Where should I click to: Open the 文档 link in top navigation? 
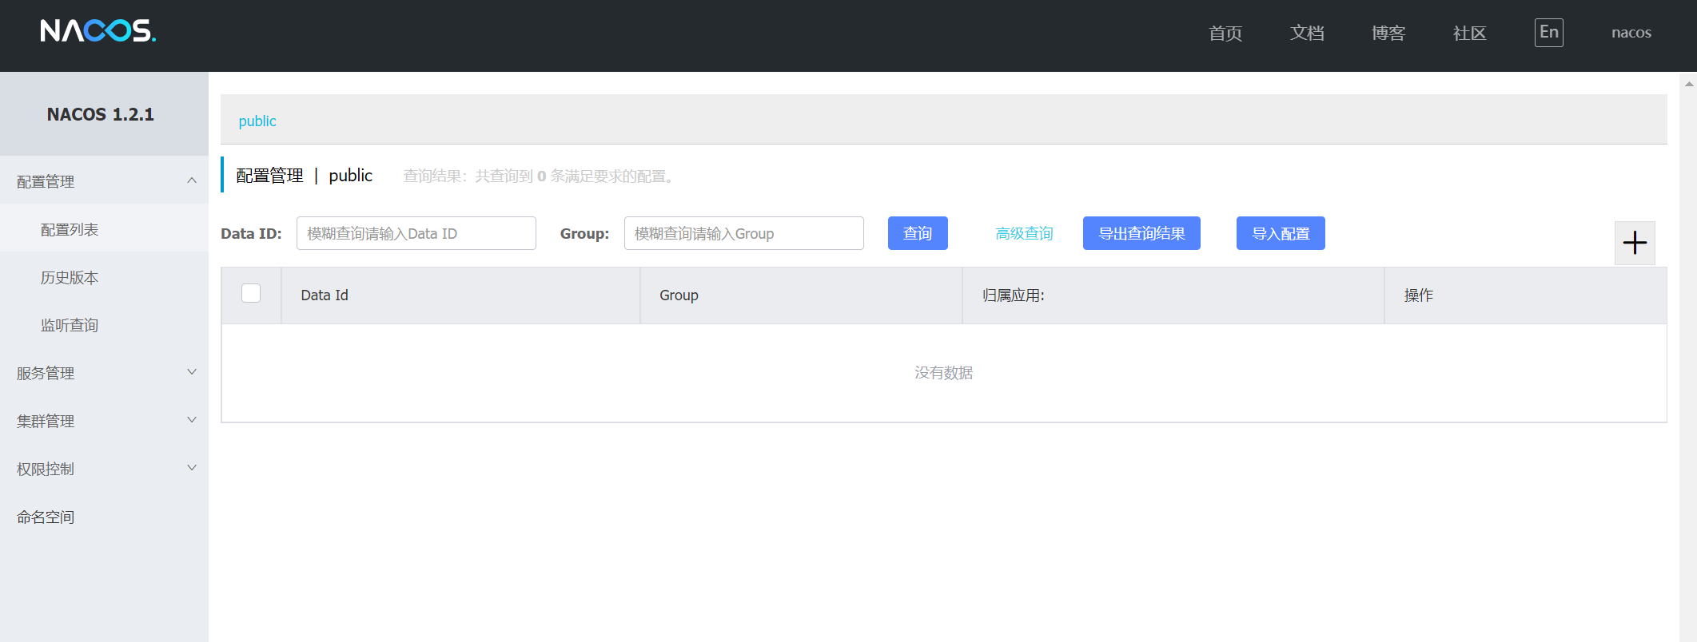(x=1307, y=33)
